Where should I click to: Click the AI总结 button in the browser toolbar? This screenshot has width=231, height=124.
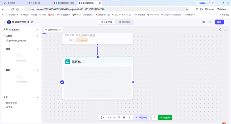coord(210,9)
